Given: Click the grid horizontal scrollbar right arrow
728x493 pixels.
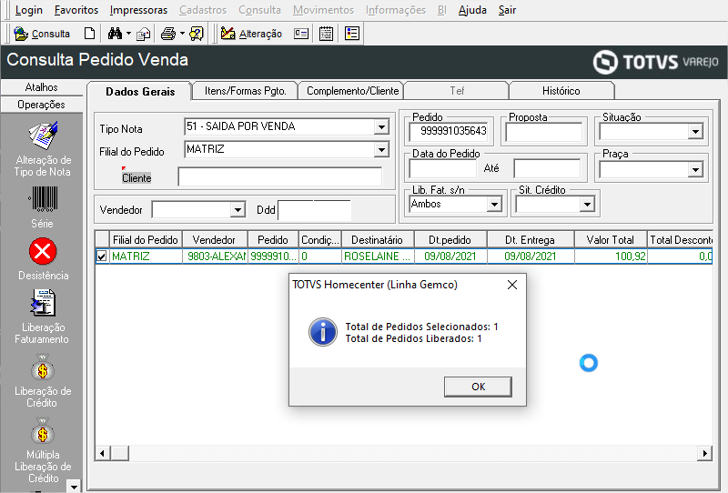Looking at the screenshot, I should coord(704,453).
